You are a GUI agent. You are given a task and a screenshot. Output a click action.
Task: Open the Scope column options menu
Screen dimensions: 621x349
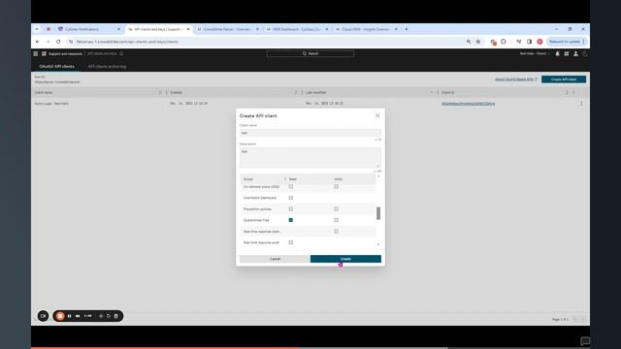coord(284,179)
